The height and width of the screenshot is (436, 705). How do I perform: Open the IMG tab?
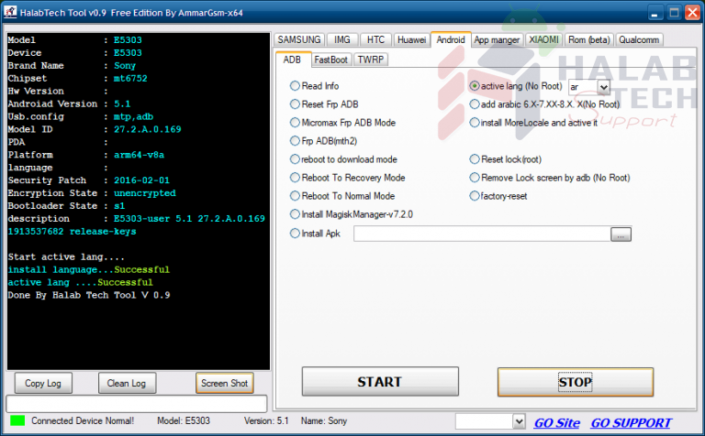342,40
